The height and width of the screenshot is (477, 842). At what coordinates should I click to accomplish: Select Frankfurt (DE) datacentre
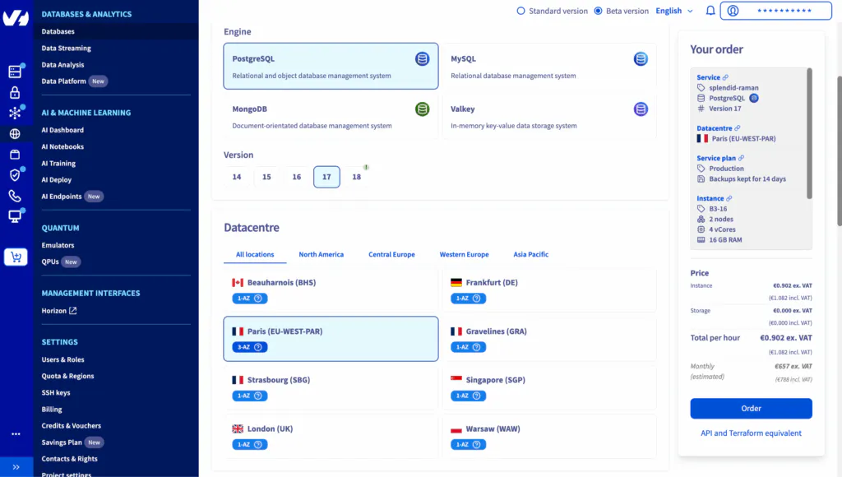(548, 290)
